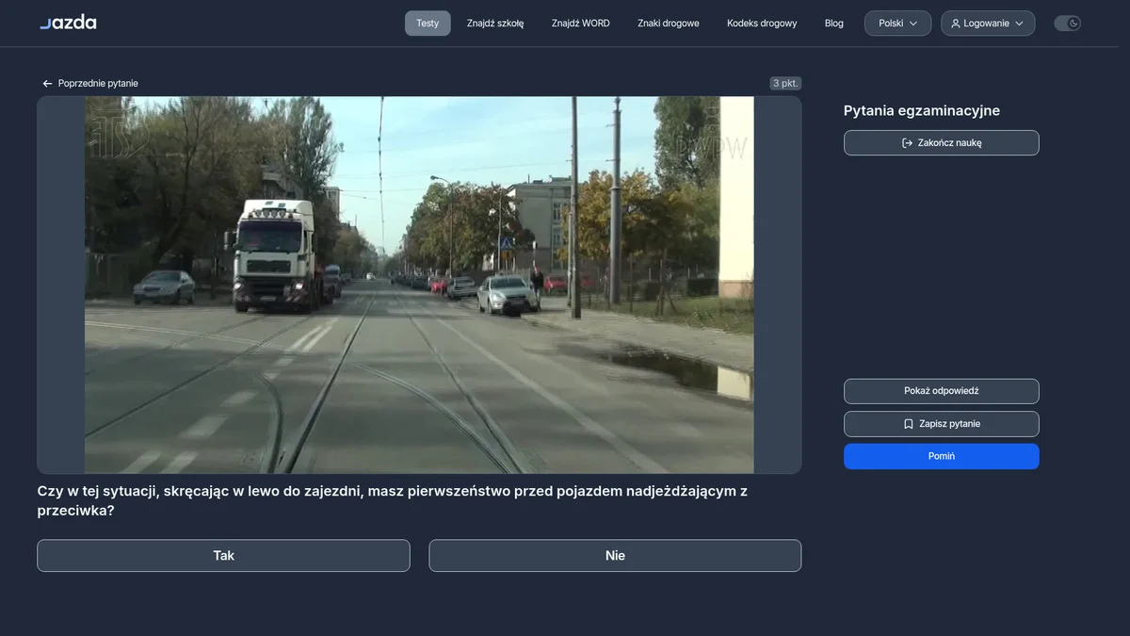
Task: Answer Nie
Action: 615,556
